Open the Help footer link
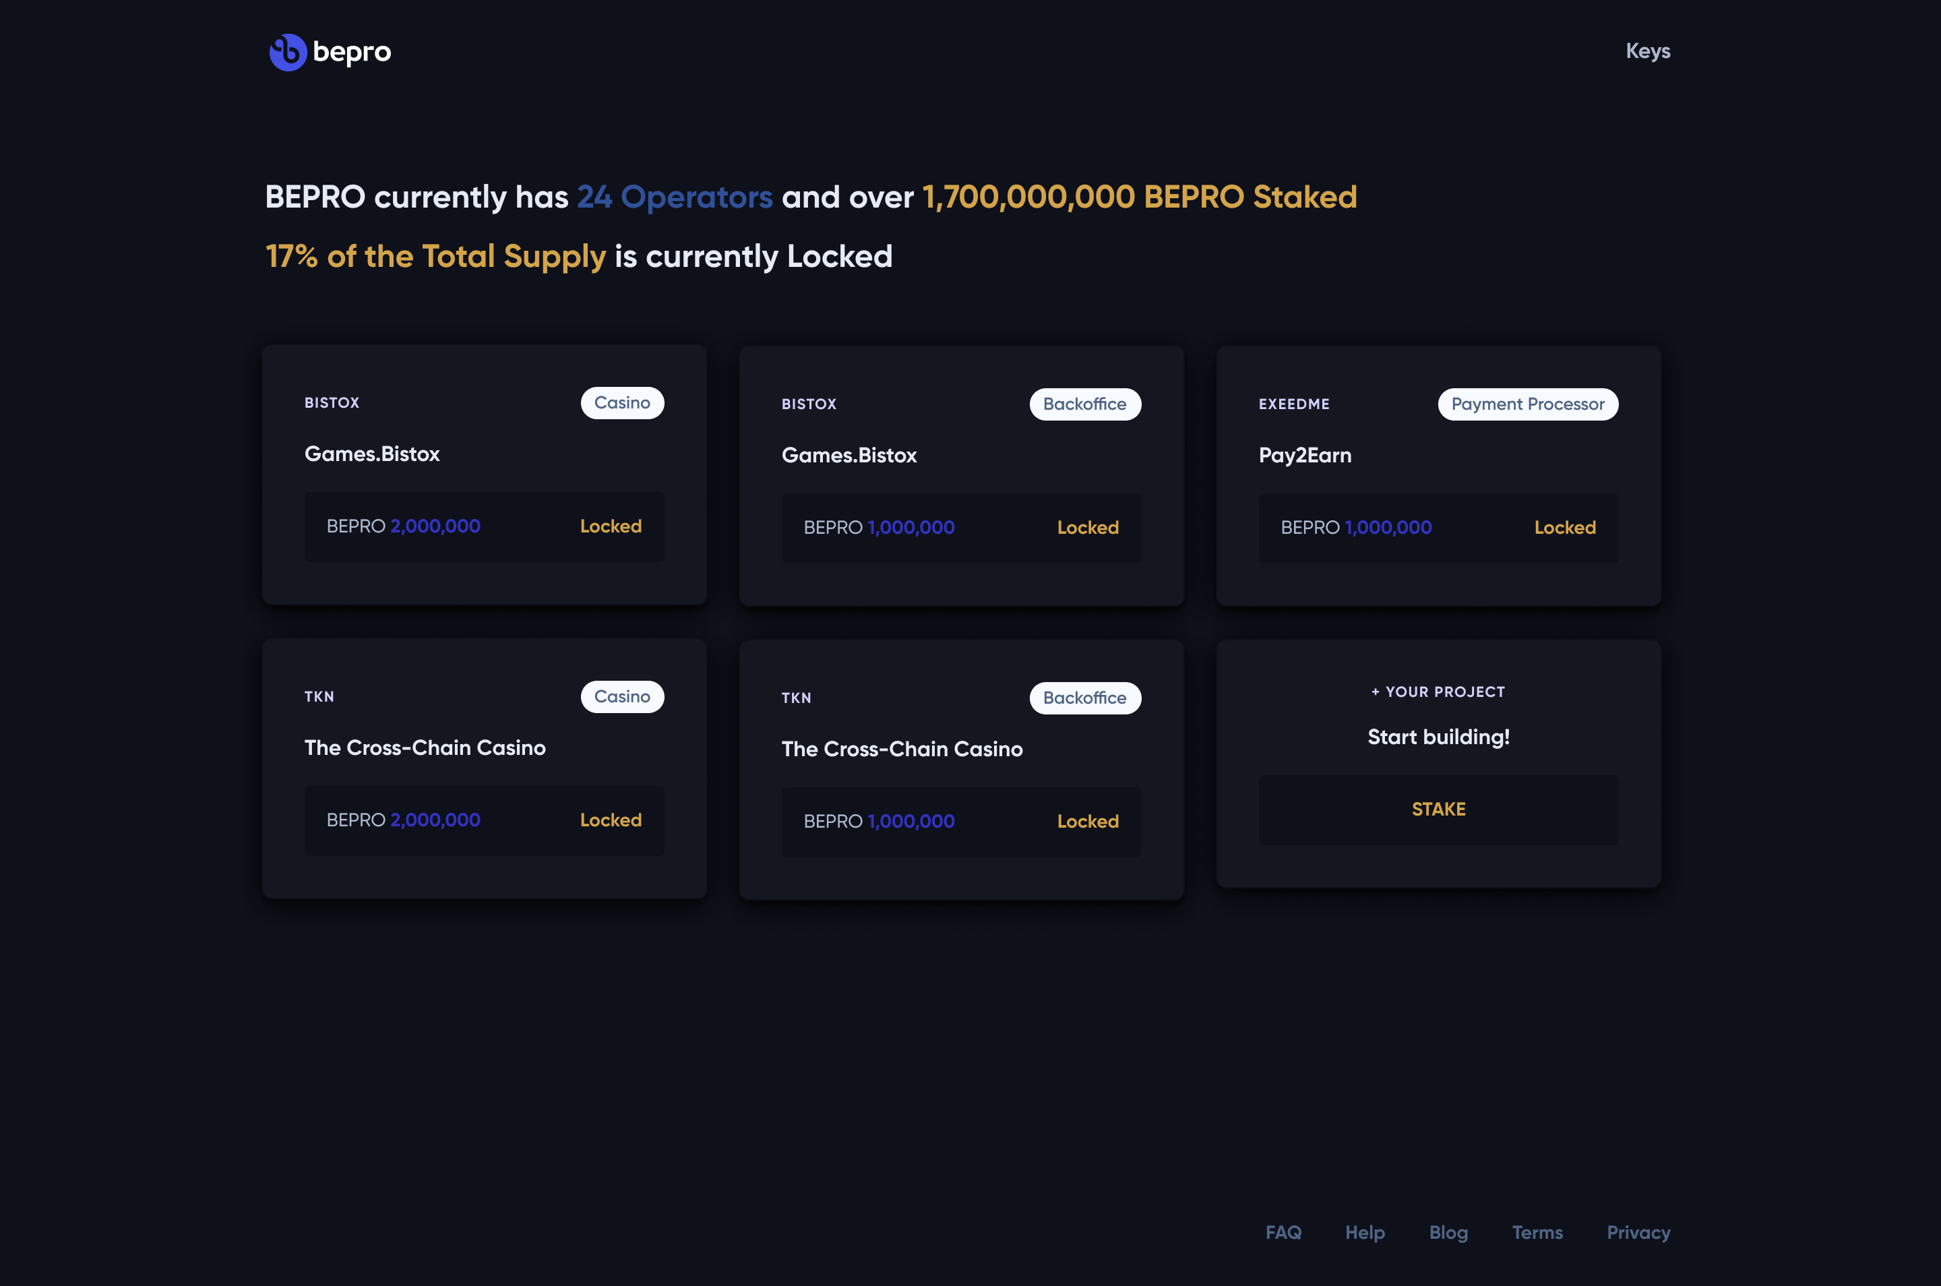Screen dimensions: 1941x1286 click(x=1365, y=1232)
